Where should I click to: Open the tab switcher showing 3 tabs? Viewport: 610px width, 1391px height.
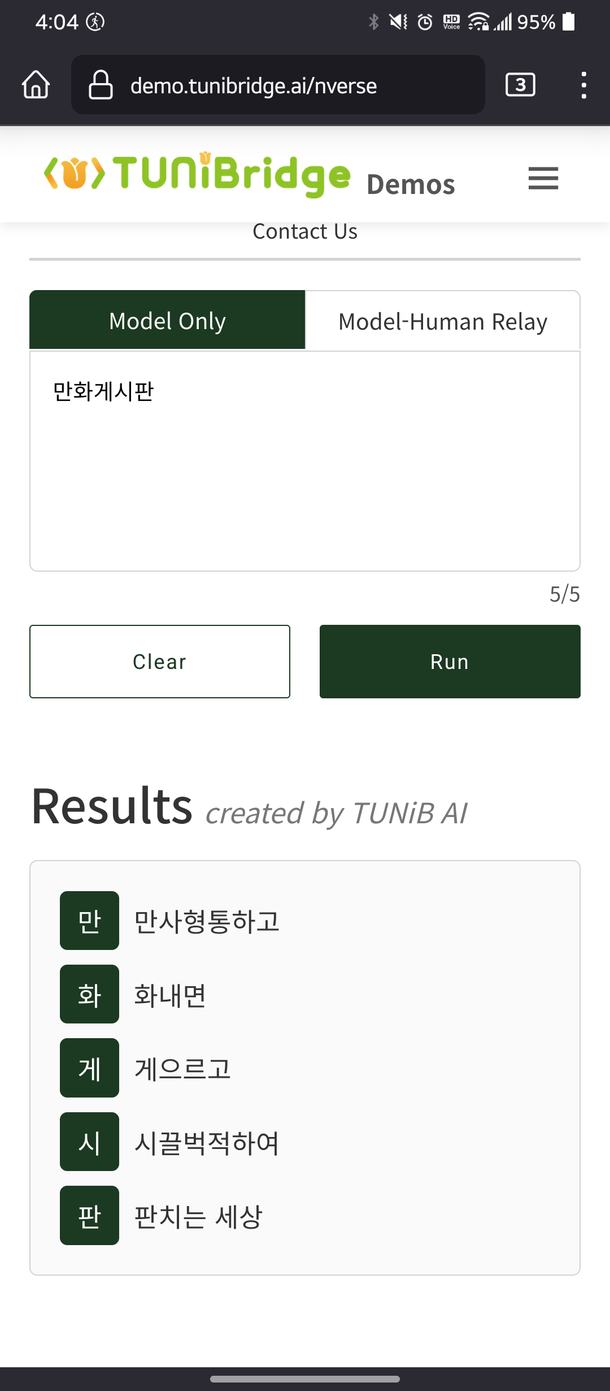[x=520, y=85]
